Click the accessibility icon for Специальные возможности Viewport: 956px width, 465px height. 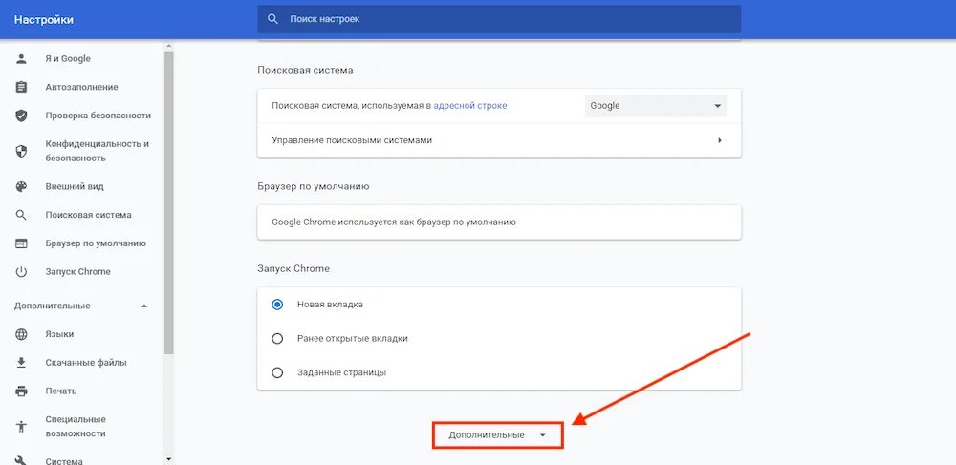coord(21,426)
